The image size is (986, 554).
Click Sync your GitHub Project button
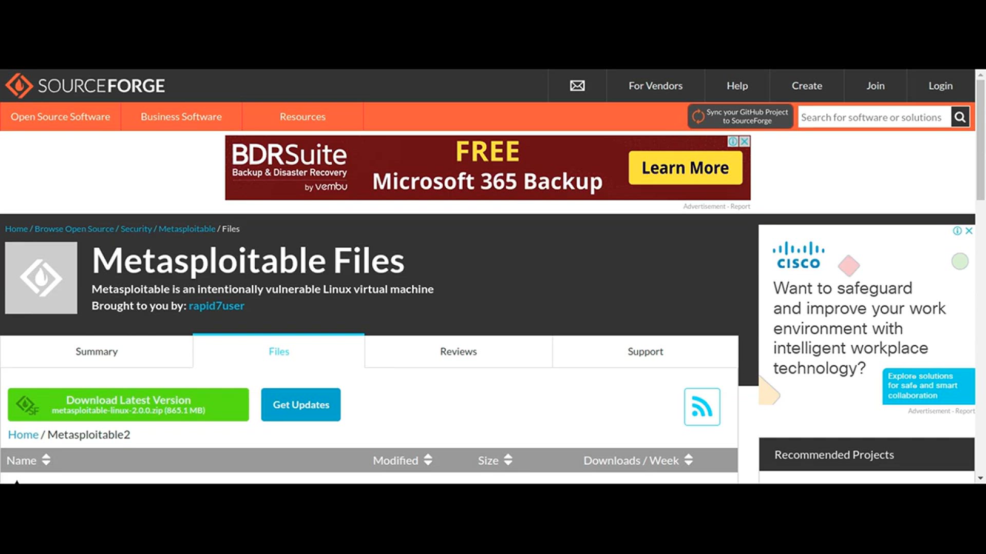(740, 116)
